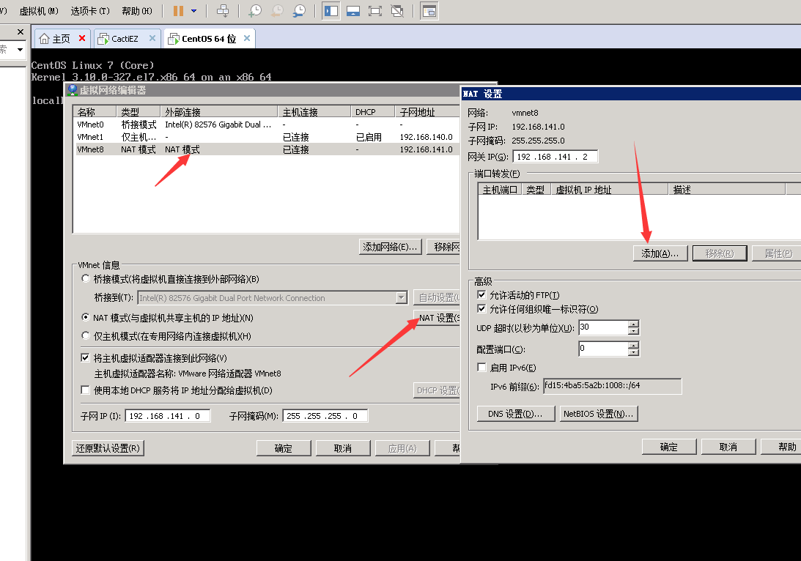The height and width of the screenshot is (561, 801).
Task: Toggle 使用本地 DHCP 服务 checkbox
Action: click(86, 390)
